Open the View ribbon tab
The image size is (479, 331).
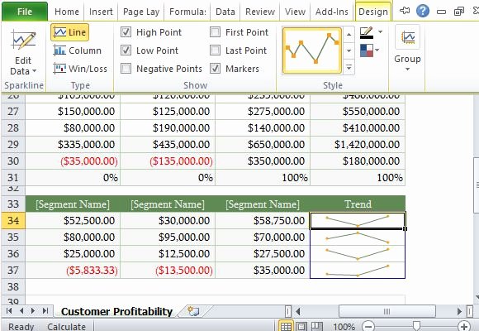295,12
